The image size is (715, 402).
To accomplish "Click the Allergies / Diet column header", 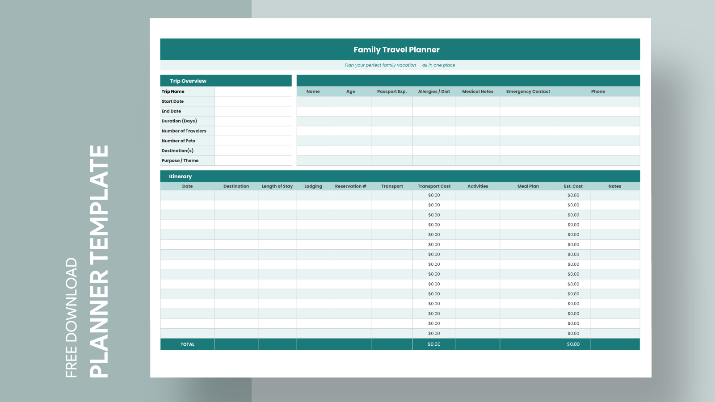I will 434,92.
